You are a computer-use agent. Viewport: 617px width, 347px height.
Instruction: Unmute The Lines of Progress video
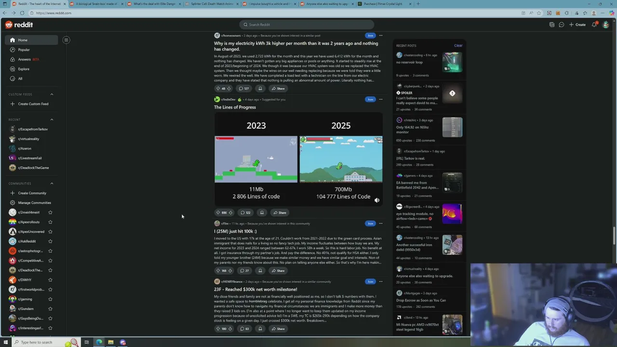(377, 200)
